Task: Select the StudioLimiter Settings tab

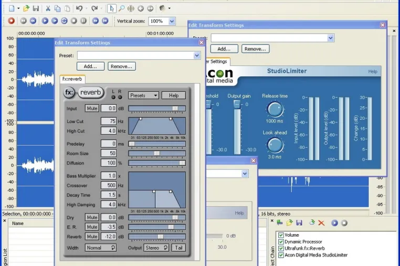Action: pos(217,61)
